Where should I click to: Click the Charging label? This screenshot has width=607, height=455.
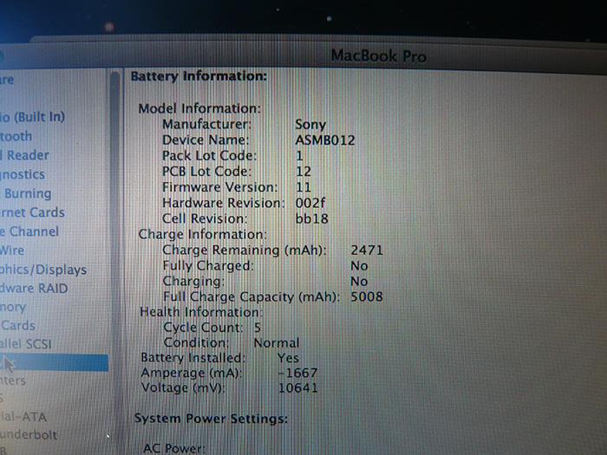pyautogui.click(x=193, y=282)
